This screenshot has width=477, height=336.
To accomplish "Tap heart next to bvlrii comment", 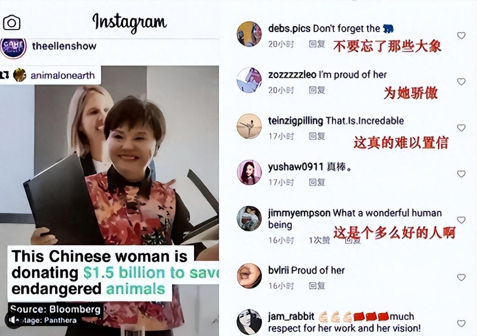I will click(x=461, y=277).
